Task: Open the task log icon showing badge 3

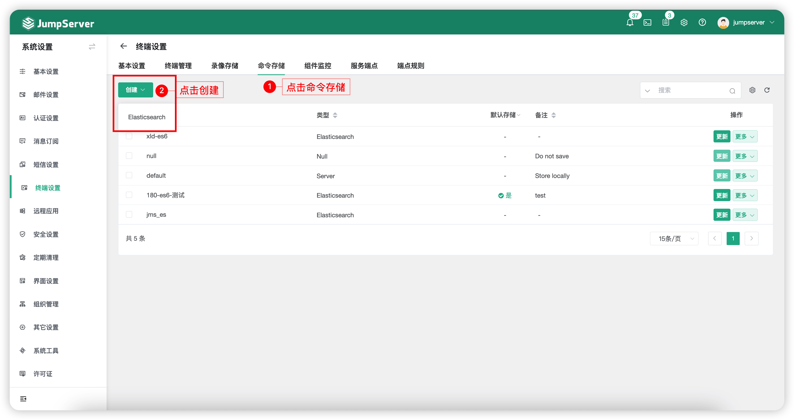Action: tap(665, 22)
